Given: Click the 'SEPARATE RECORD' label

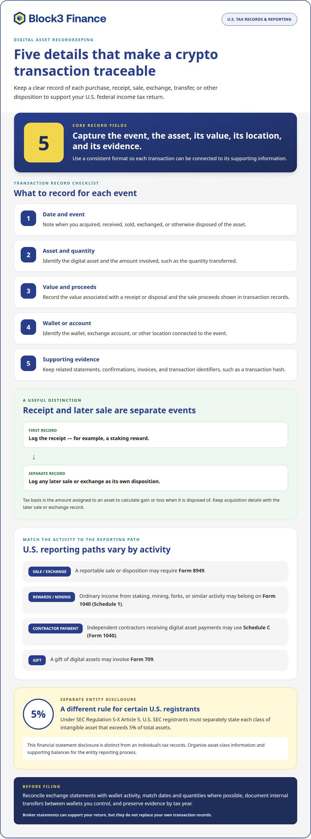Looking at the screenshot, I should point(47,473).
